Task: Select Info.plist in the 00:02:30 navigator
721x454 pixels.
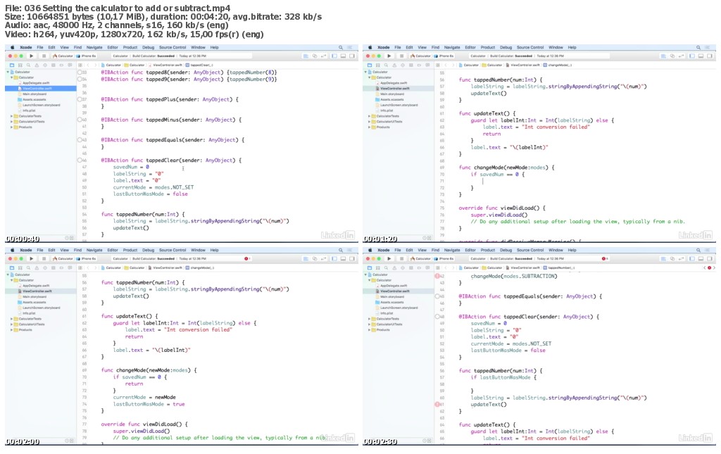Action: [384, 313]
